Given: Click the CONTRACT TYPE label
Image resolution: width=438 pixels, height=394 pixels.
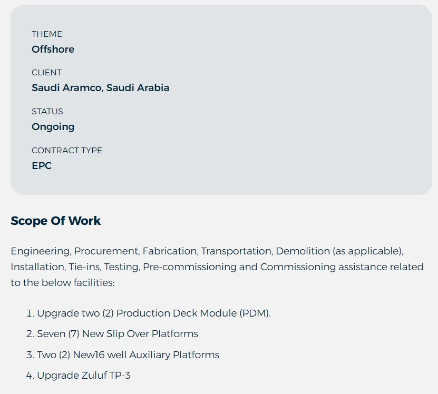Looking at the screenshot, I should pos(67,151).
